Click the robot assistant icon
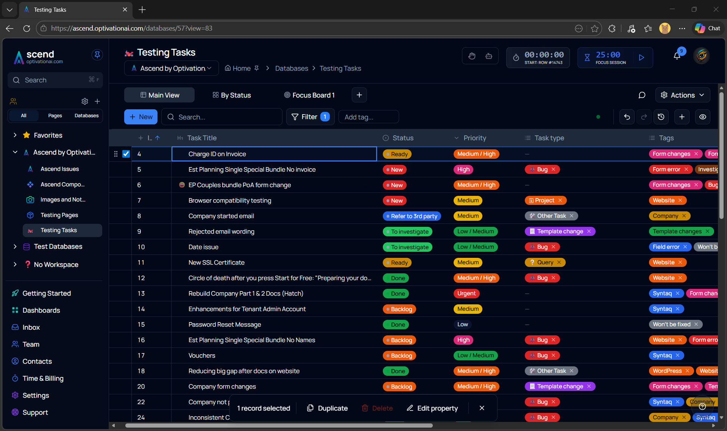 [489, 56]
